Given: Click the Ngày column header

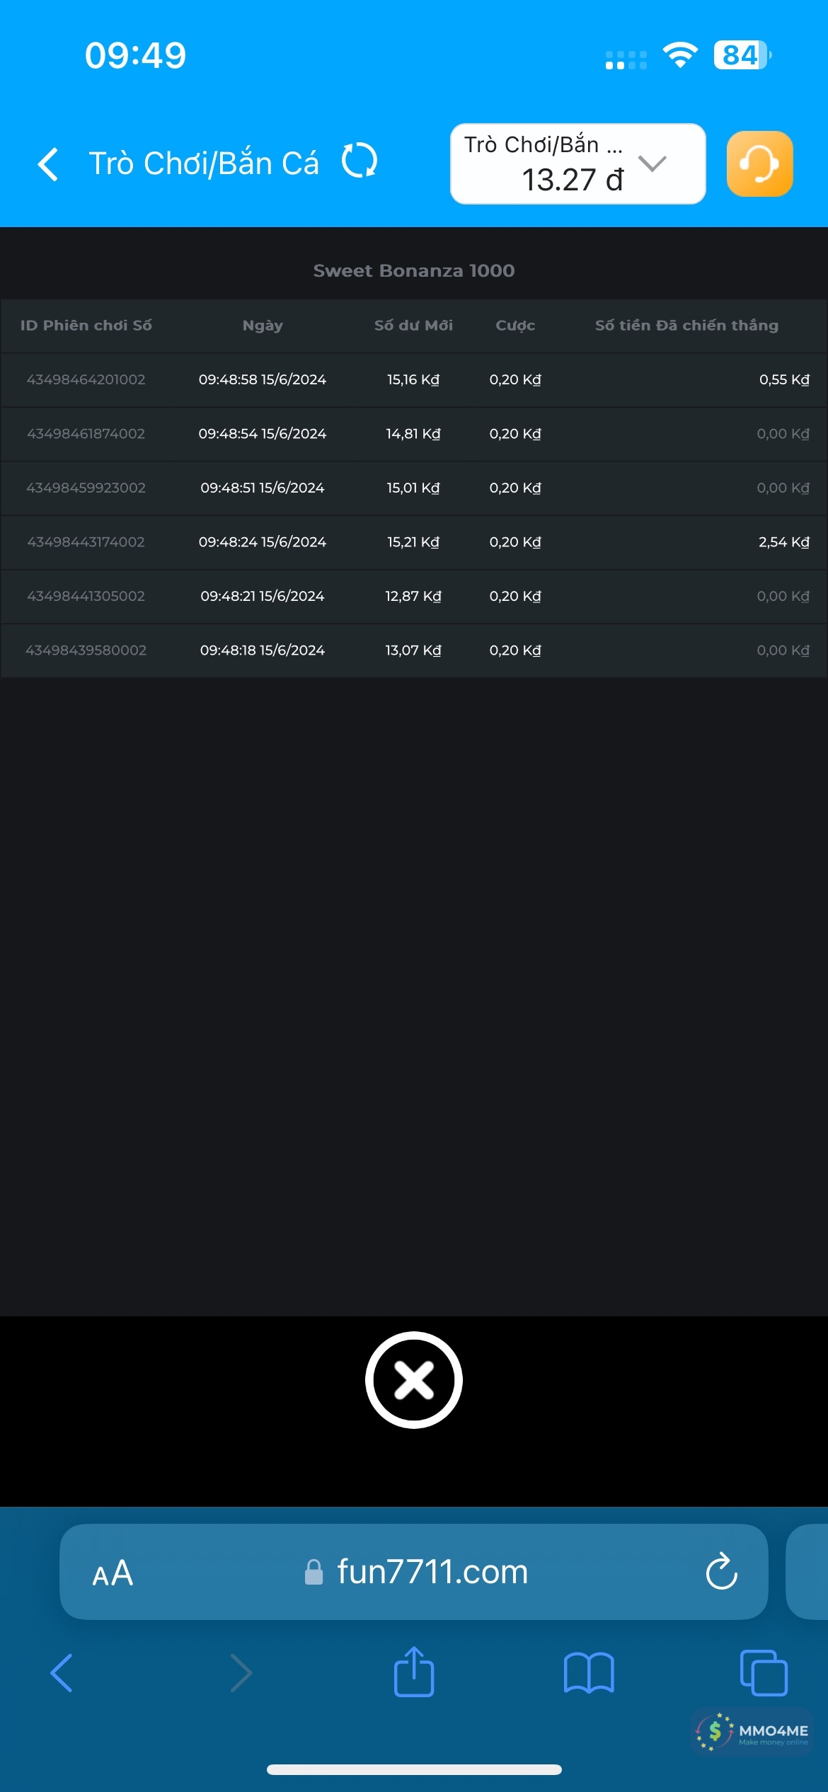Looking at the screenshot, I should click(x=263, y=326).
